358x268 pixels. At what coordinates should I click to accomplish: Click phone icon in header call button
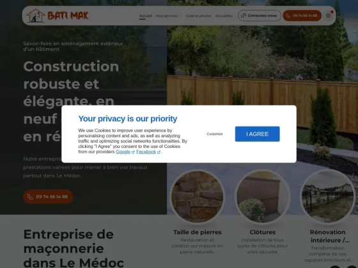288,16
